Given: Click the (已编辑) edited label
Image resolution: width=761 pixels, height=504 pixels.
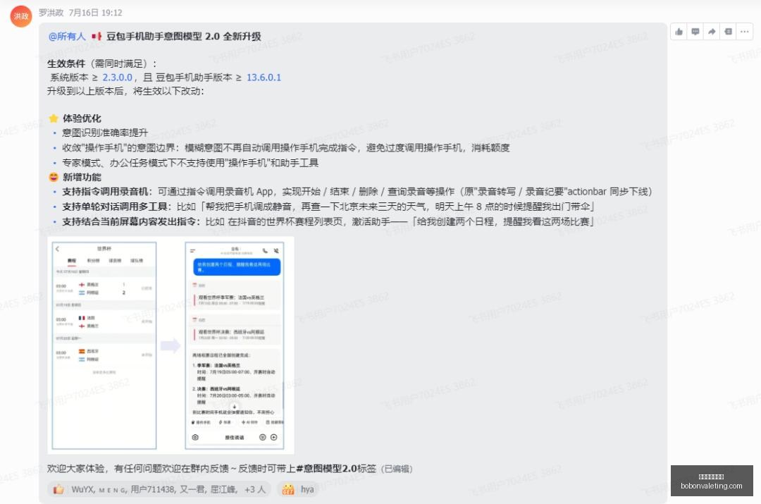Looking at the screenshot, I should [397, 469].
